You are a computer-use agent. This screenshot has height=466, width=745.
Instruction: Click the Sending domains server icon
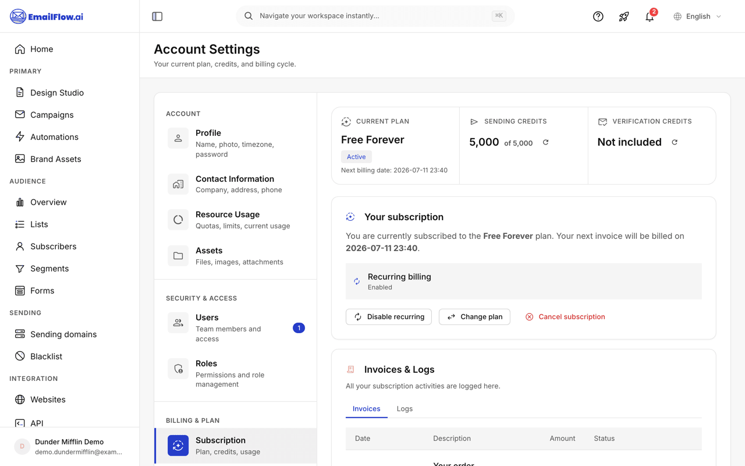(20, 334)
